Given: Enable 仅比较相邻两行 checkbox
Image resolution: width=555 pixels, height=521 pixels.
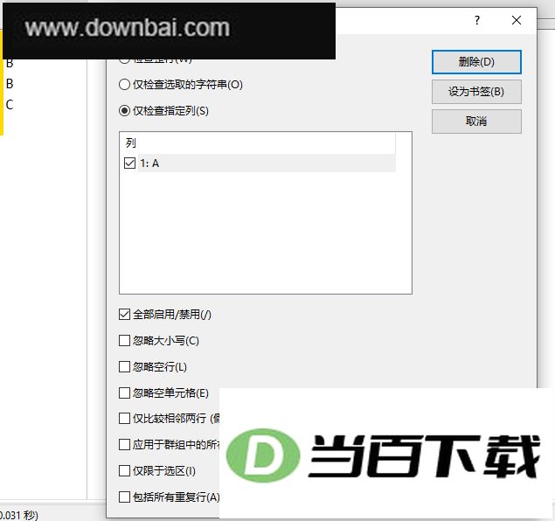Looking at the screenshot, I should click(124, 419).
